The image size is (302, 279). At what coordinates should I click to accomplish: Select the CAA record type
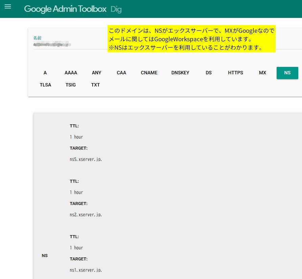coord(121,73)
